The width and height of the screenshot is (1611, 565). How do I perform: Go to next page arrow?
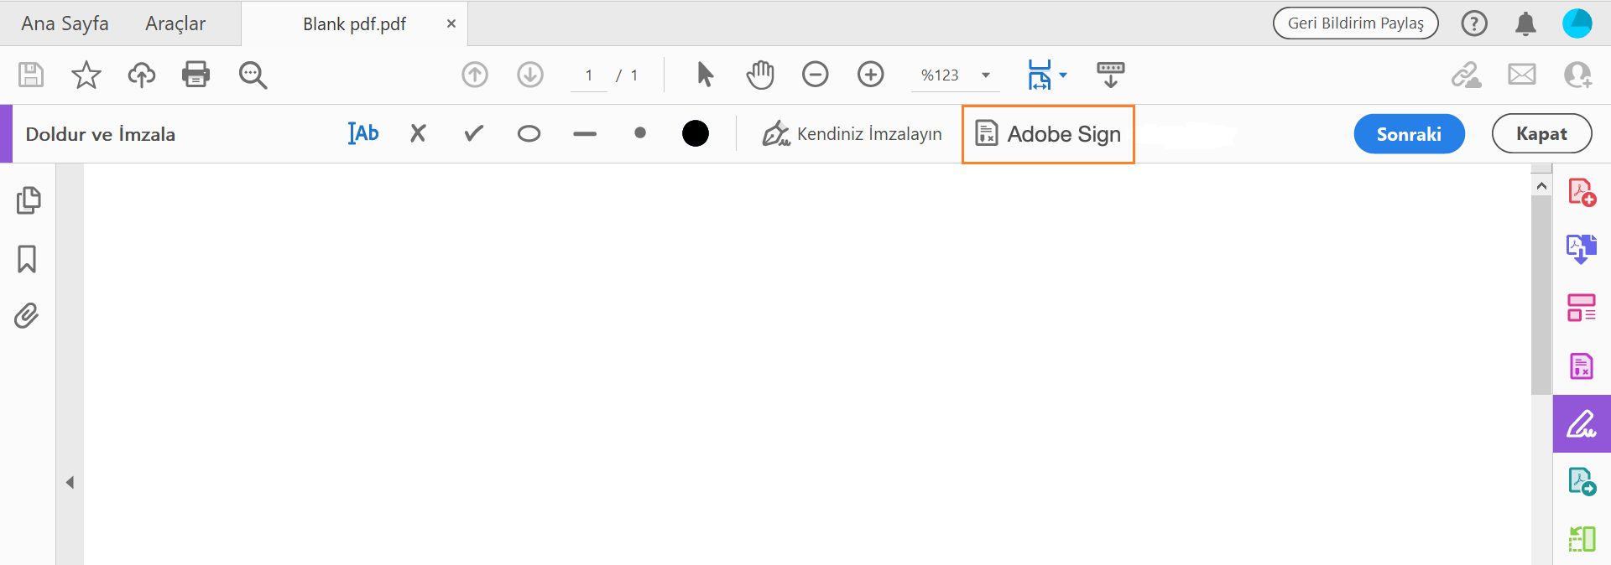coord(530,75)
